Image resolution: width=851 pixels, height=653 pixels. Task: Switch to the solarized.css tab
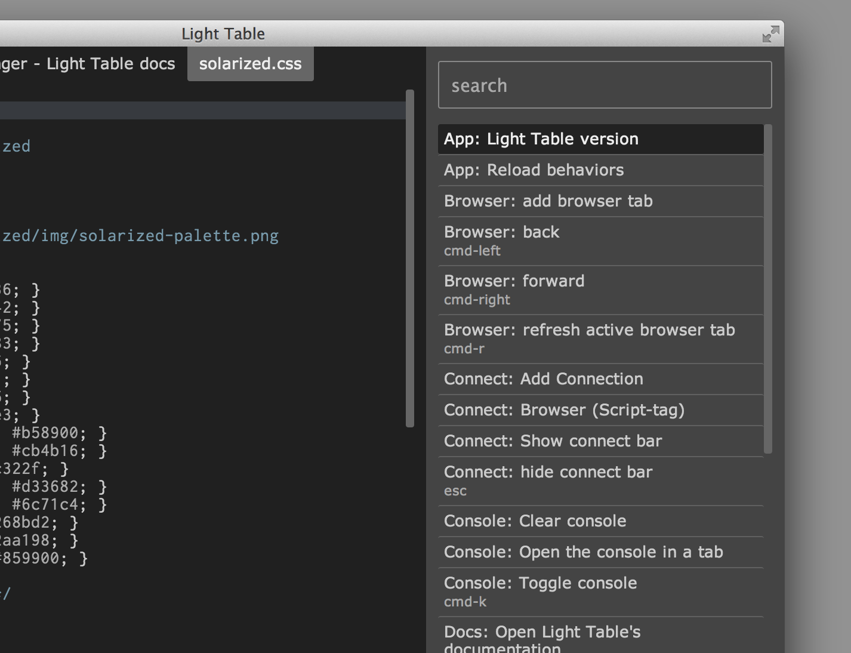250,64
